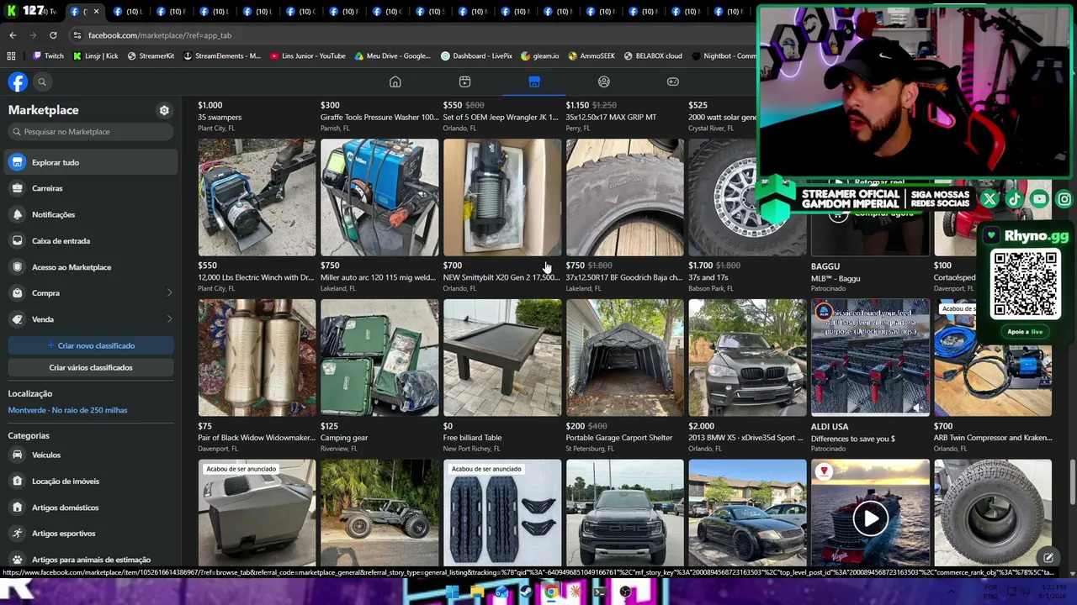Click the compose edit icon at bottom right
Viewport: 1077px width, 605px height.
point(1048,557)
